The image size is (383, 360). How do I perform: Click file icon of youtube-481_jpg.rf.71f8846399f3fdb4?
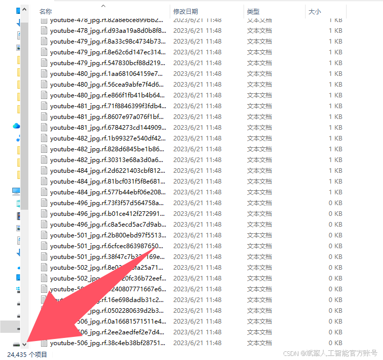coord(44,106)
